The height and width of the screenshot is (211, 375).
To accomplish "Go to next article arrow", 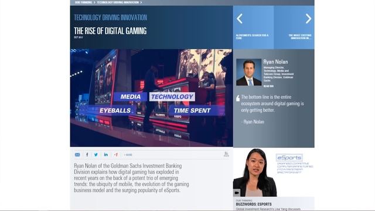I will point(308,19).
